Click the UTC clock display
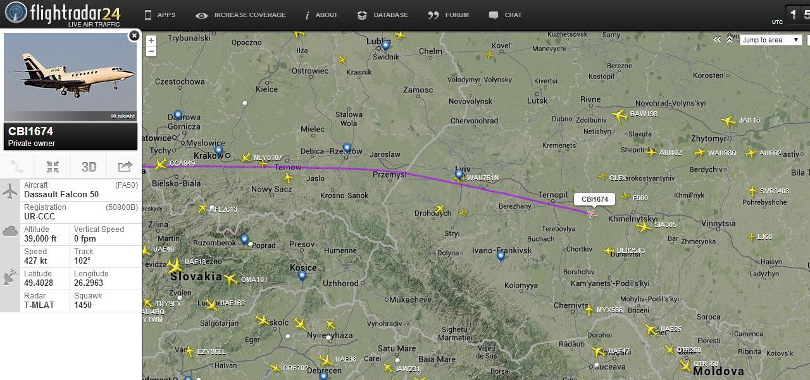This screenshot has width=810, height=380. (797, 15)
